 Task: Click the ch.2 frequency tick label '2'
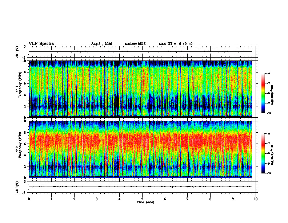pos(25,167)
